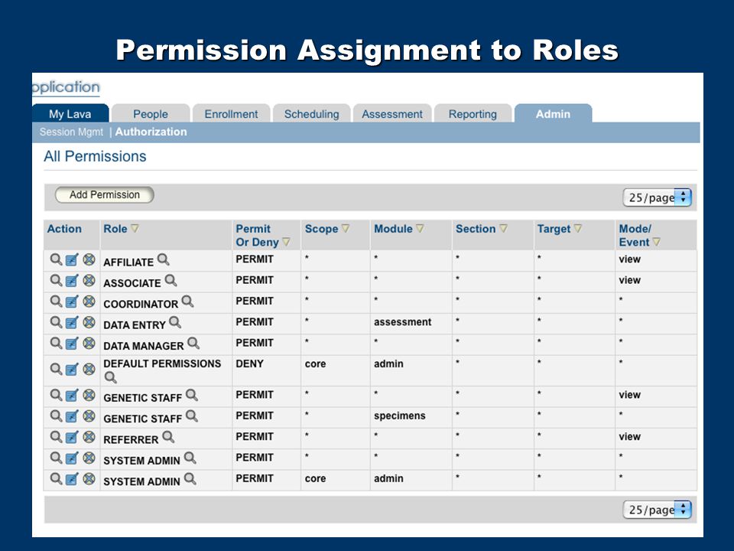Image resolution: width=734 pixels, height=551 pixels.
Task: Open Authorization submenu link
Action: pos(151,132)
